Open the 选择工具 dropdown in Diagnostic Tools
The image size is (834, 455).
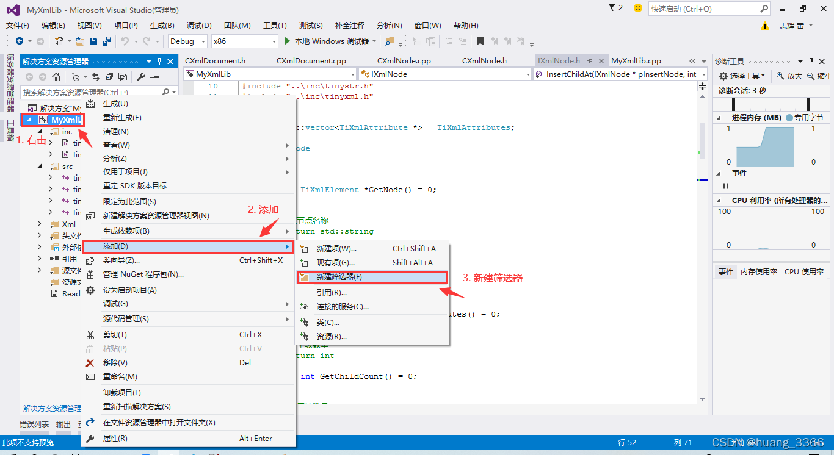pyautogui.click(x=742, y=76)
